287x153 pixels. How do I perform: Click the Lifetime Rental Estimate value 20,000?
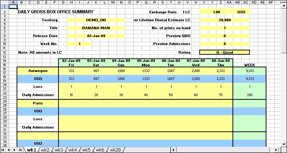point(224,20)
